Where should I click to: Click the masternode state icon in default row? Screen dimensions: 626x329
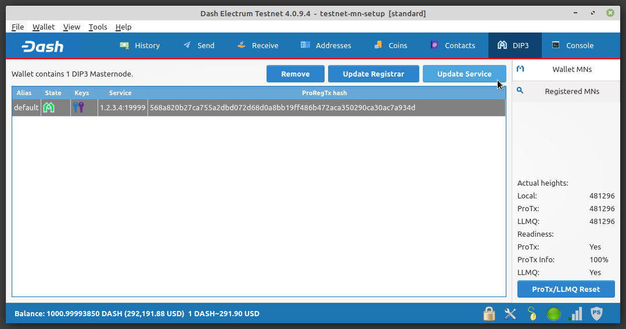point(49,107)
